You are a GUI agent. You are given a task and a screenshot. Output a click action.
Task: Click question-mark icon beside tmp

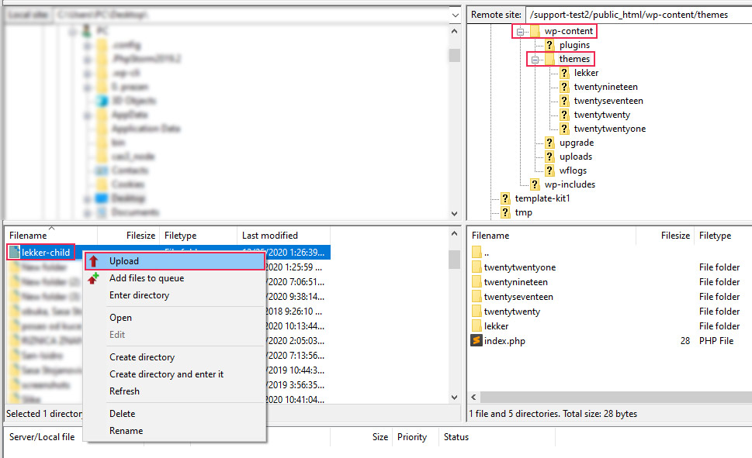(x=505, y=212)
